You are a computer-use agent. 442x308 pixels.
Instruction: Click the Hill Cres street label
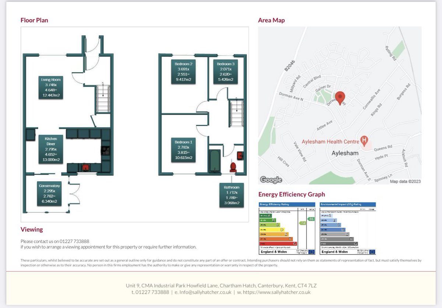pyautogui.click(x=283, y=161)
